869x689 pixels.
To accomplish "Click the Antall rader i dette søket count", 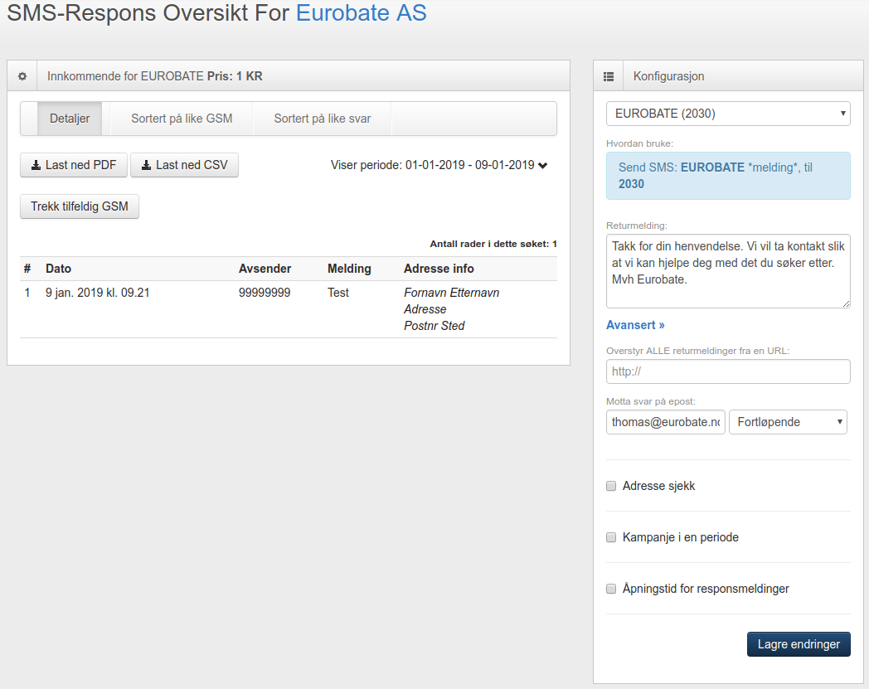I will 493,244.
